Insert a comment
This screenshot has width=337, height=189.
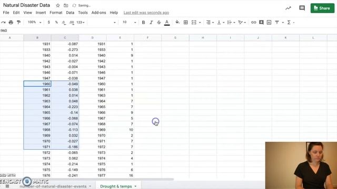pyautogui.click(x=261, y=22)
